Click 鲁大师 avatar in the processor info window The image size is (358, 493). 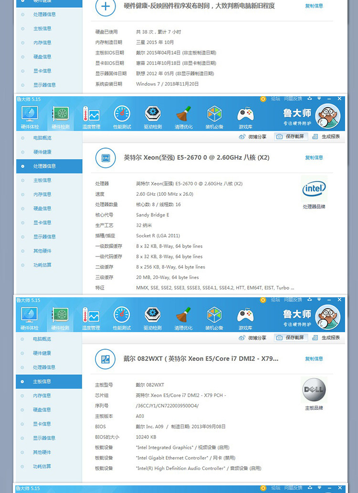tap(327, 116)
